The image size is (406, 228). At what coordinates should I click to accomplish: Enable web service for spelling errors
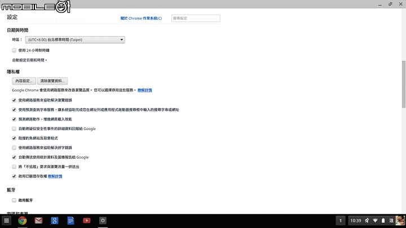click(14, 147)
